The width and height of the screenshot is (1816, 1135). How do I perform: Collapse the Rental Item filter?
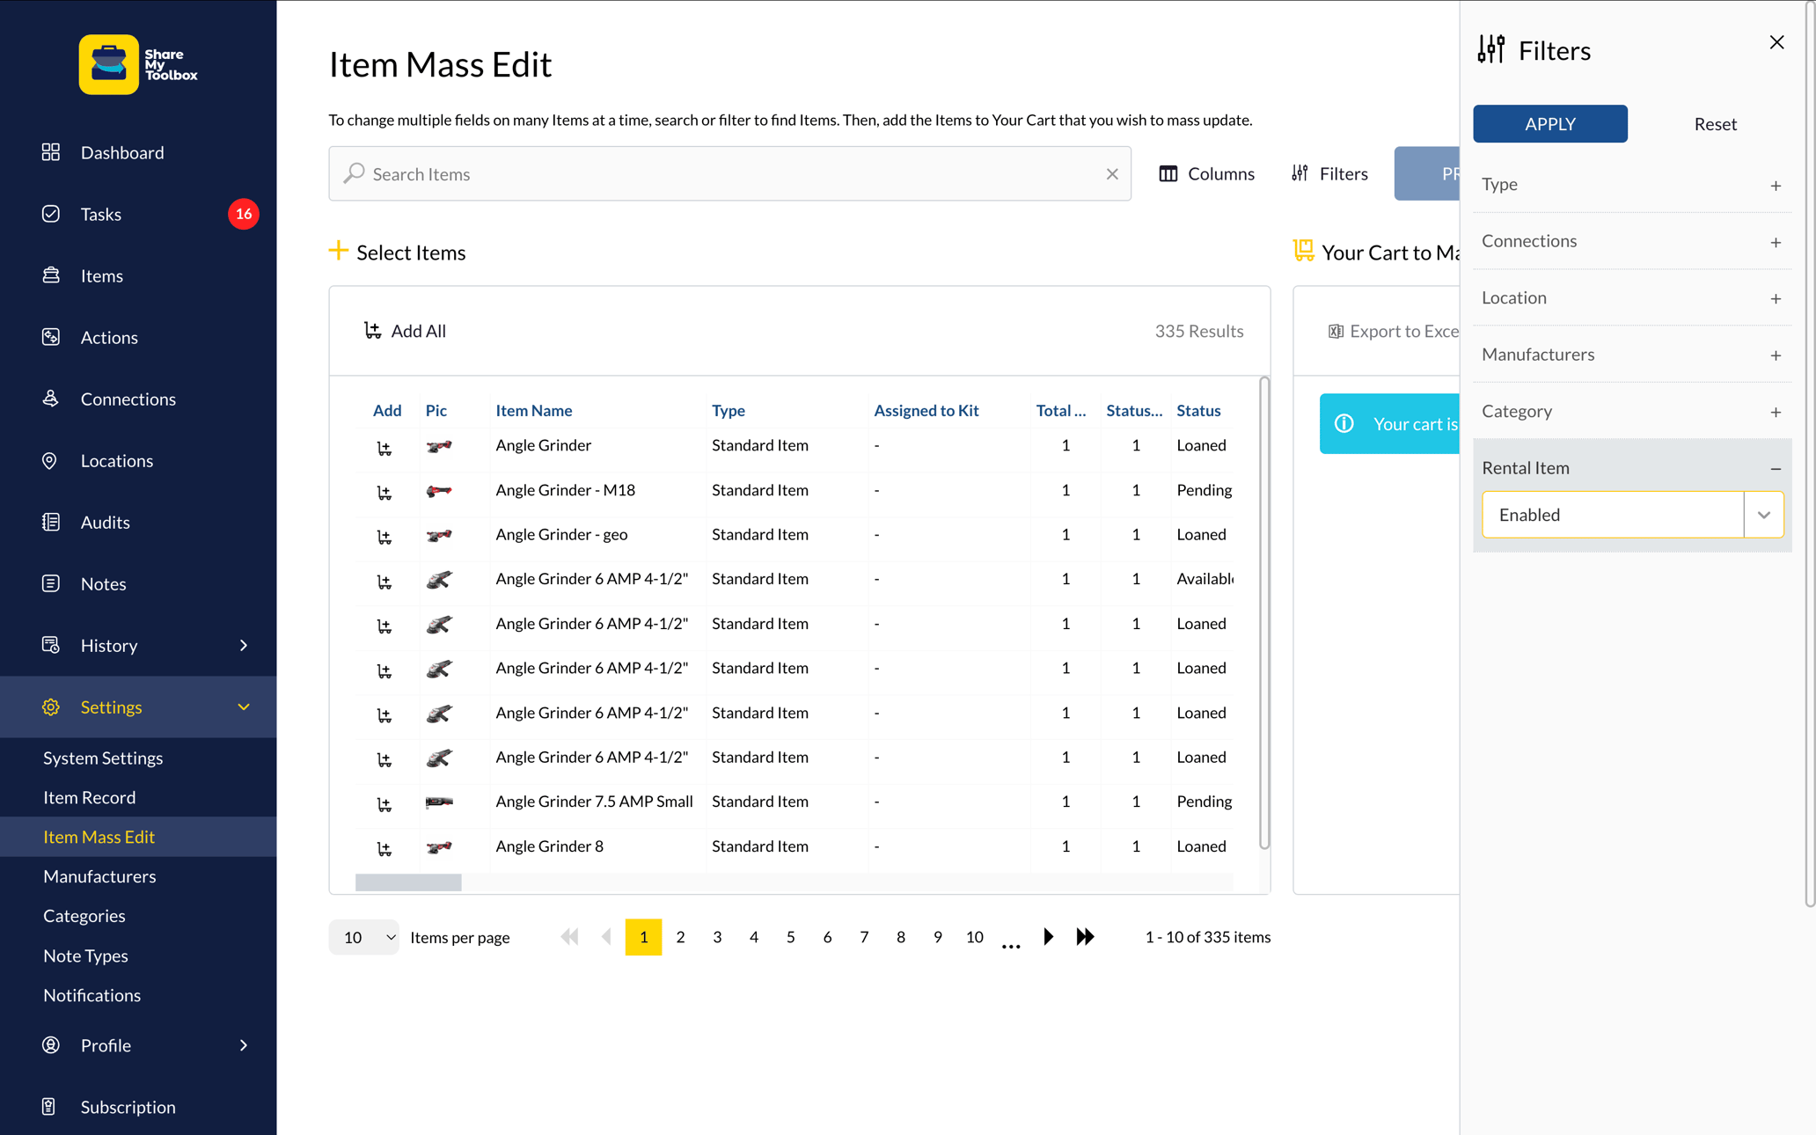click(1776, 469)
